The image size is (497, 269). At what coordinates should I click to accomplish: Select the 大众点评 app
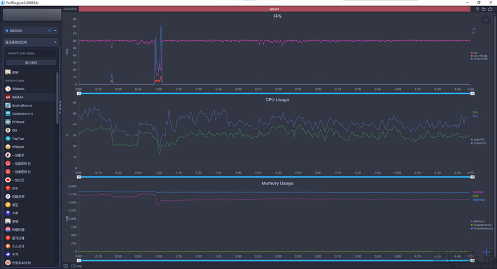[x=30, y=246]
